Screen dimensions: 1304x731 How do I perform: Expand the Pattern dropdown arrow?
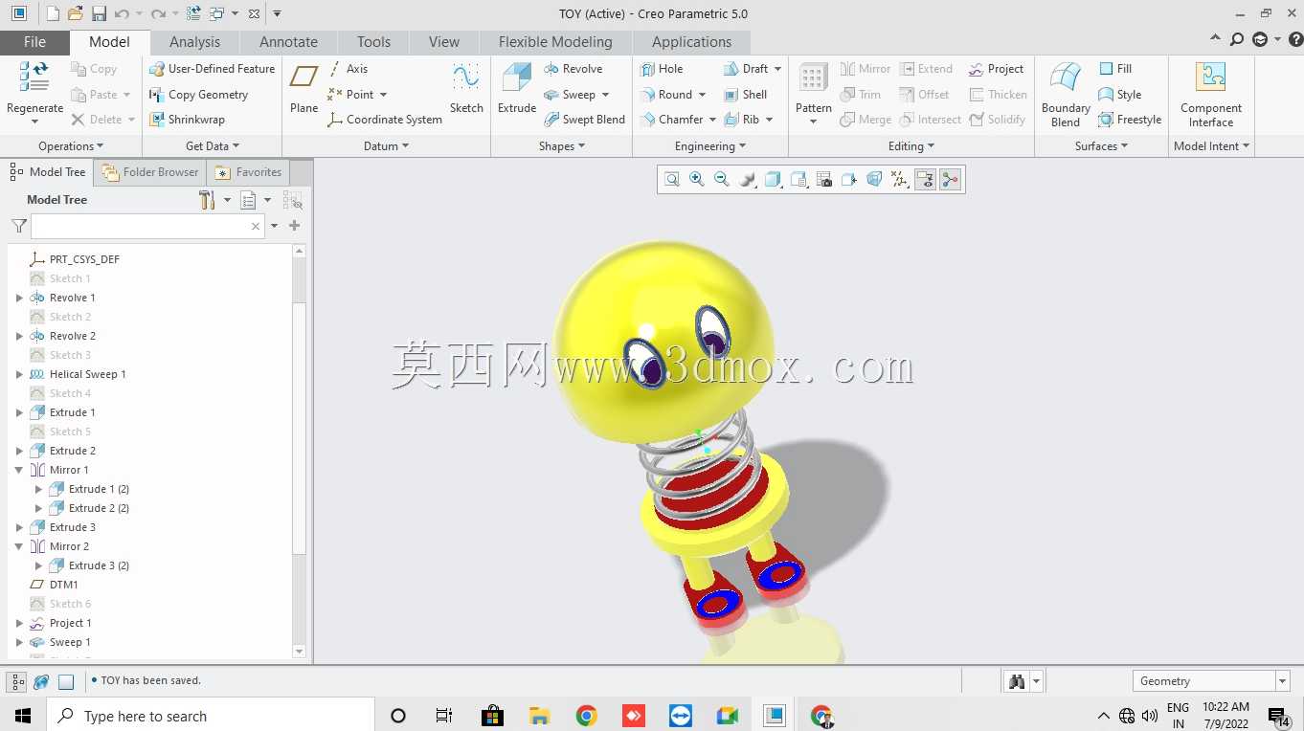pyautogui.click(x=813, y=122)
